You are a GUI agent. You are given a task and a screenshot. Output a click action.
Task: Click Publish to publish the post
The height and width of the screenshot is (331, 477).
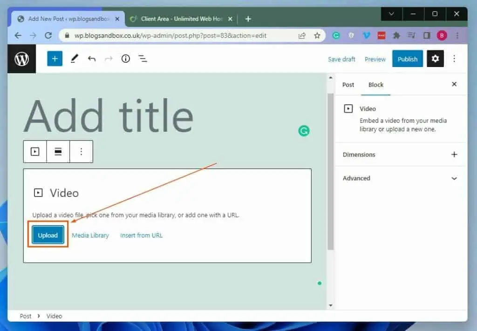407,59
